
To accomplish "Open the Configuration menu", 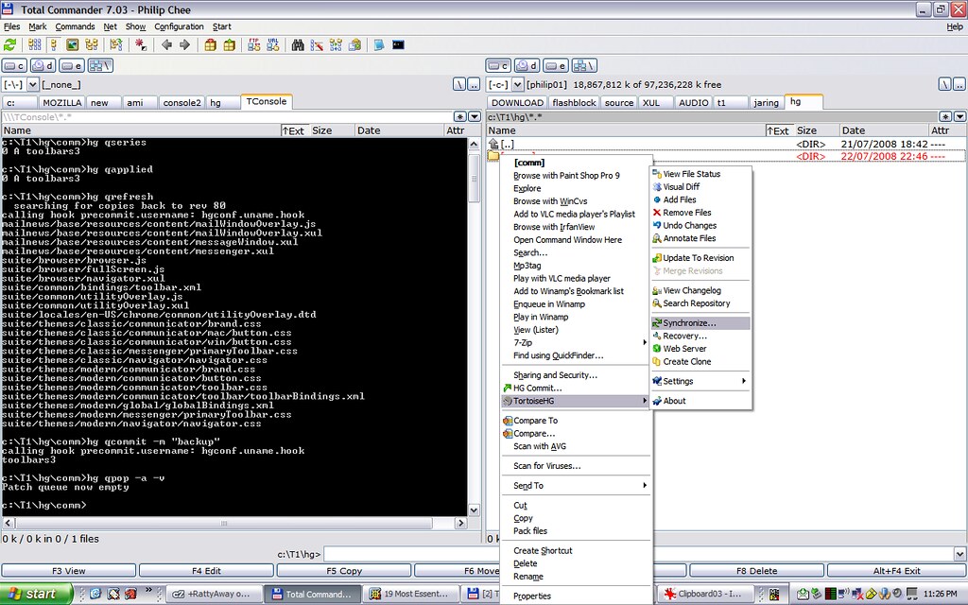I will point(179,26).
